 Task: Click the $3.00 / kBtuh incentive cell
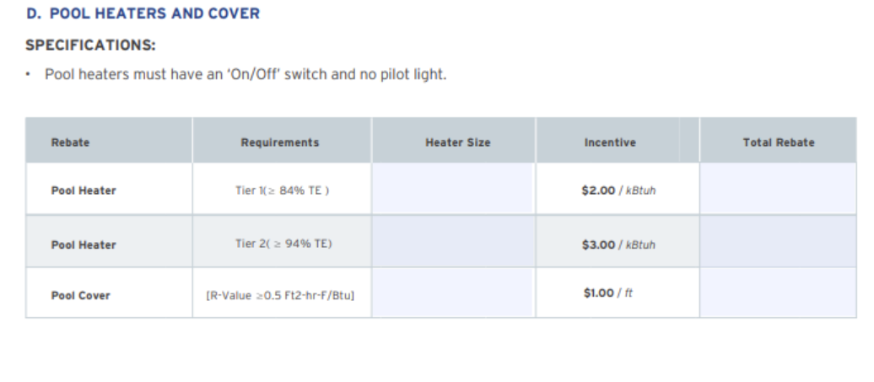click(618, 245)
